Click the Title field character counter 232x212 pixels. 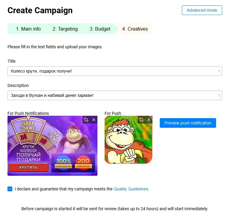coord(219,71)
